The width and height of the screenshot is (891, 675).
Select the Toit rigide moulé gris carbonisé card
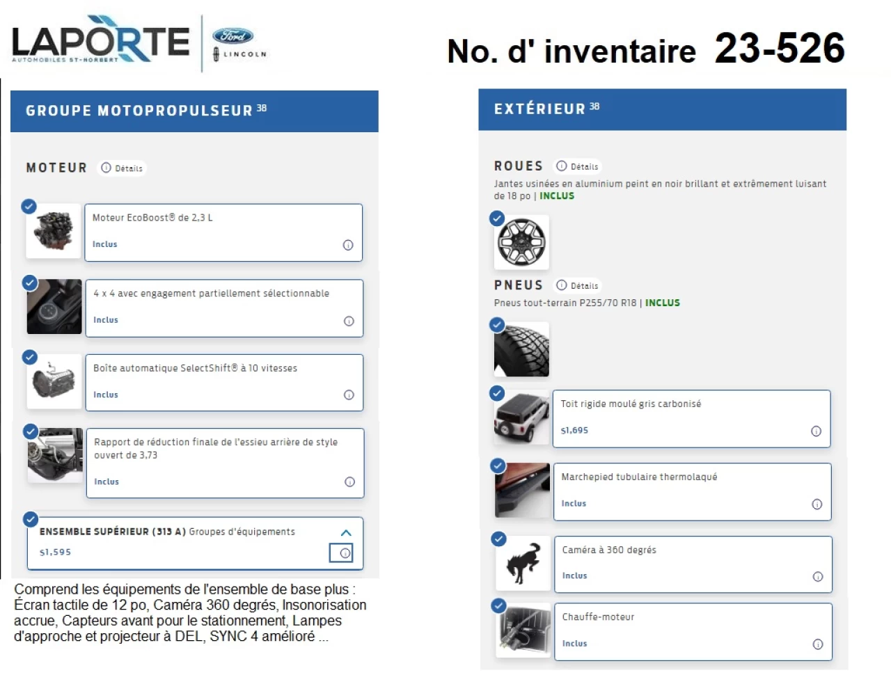pos(692,419)
